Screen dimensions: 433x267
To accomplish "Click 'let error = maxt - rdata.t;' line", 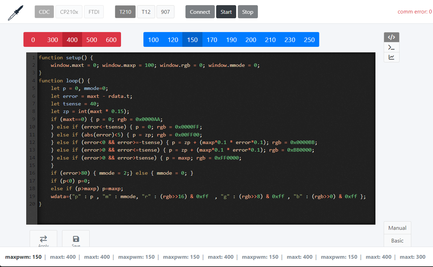I will click(91, 96).
